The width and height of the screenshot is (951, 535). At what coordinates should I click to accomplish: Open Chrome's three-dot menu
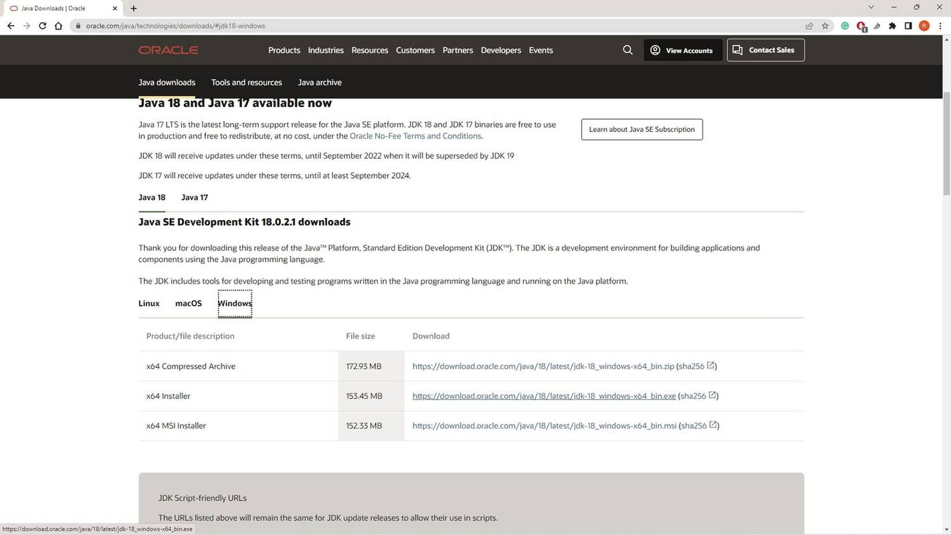pos(940,26)
